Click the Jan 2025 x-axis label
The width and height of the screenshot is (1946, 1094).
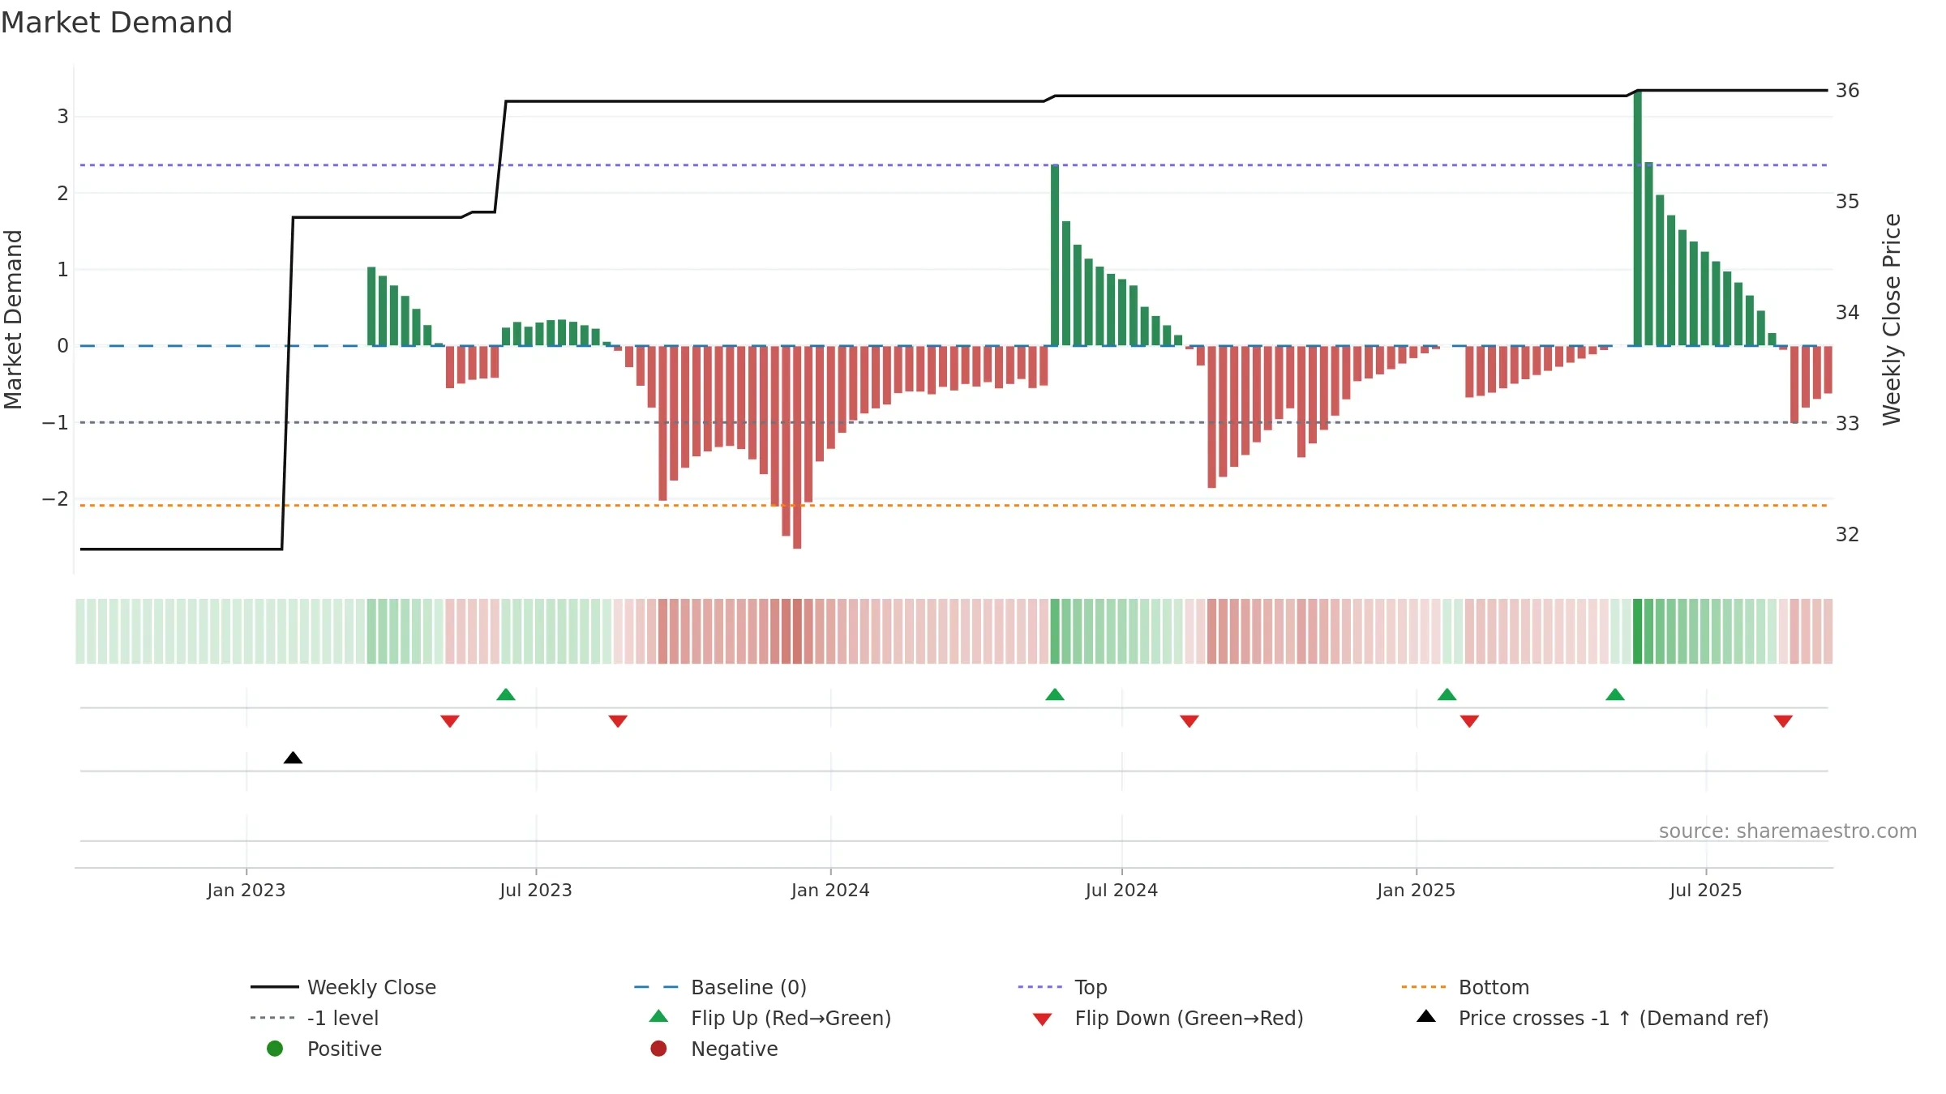coord(1416,890)
